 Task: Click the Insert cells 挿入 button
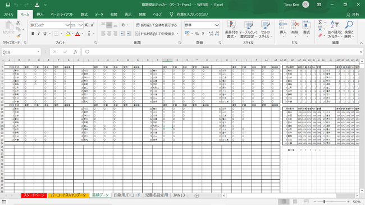[x=283, y=30]
